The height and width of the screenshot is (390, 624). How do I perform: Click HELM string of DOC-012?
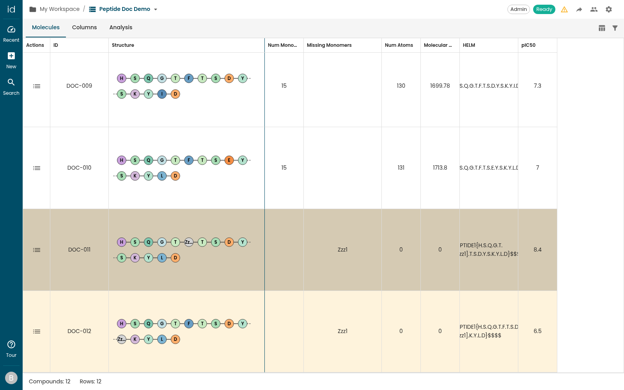click(489, 331)
